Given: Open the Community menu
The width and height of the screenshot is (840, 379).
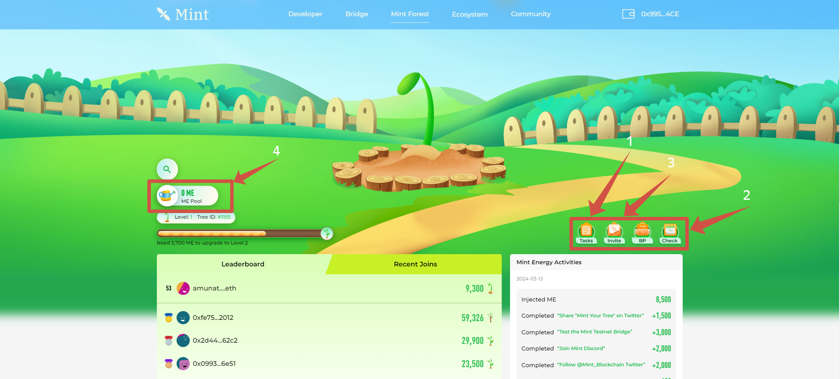Looking at the screenshot, I should tap(531, 14).
